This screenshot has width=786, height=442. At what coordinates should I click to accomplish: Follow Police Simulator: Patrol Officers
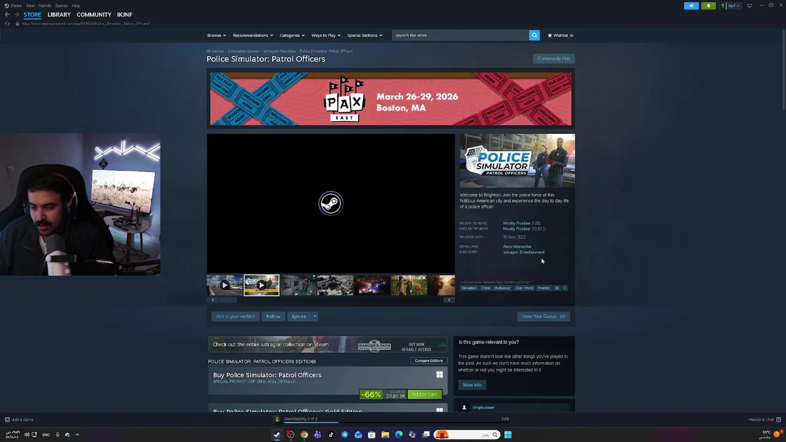[273, 316]
